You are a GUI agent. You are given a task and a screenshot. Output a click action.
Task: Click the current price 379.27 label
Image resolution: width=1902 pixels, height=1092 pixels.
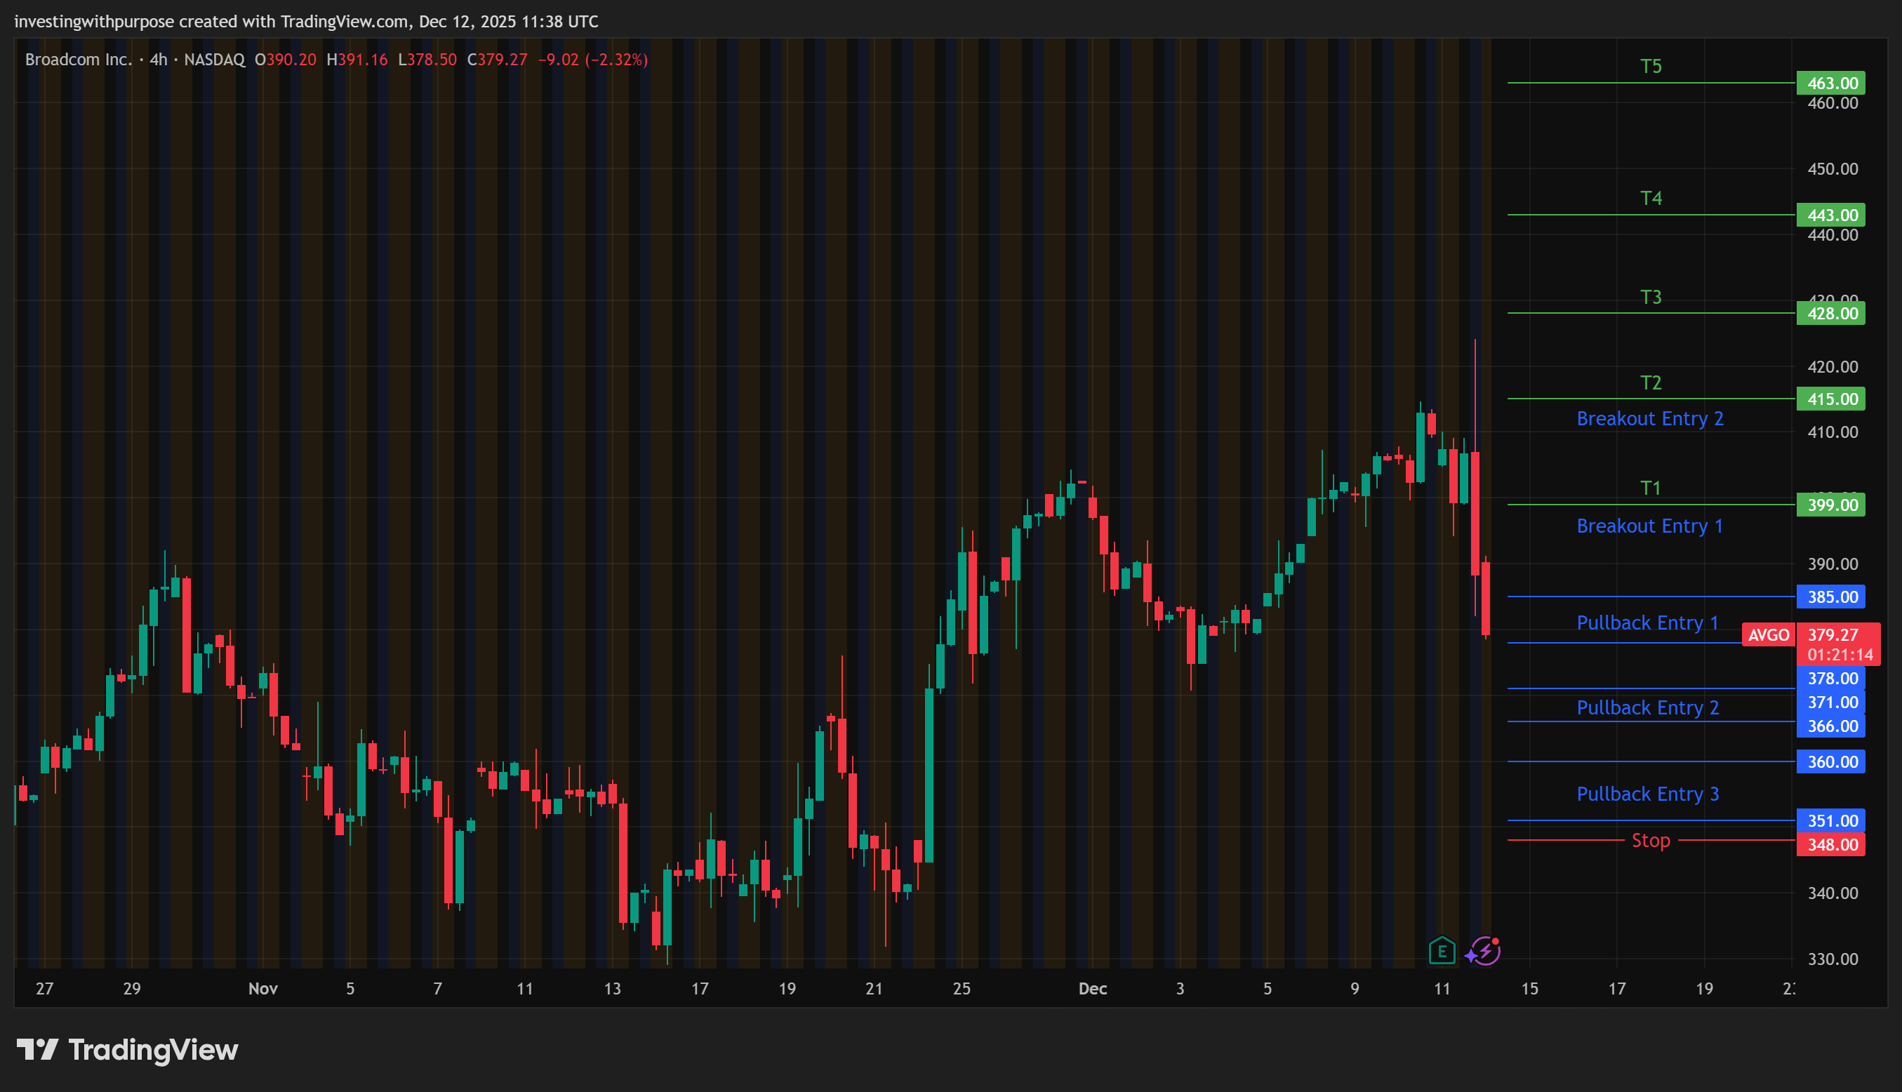1833,635
